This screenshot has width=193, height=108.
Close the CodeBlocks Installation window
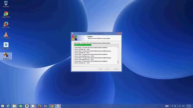click(119, 33)
